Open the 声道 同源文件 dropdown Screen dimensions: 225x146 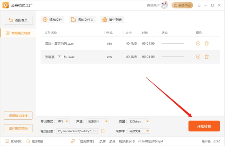(98, 121)
